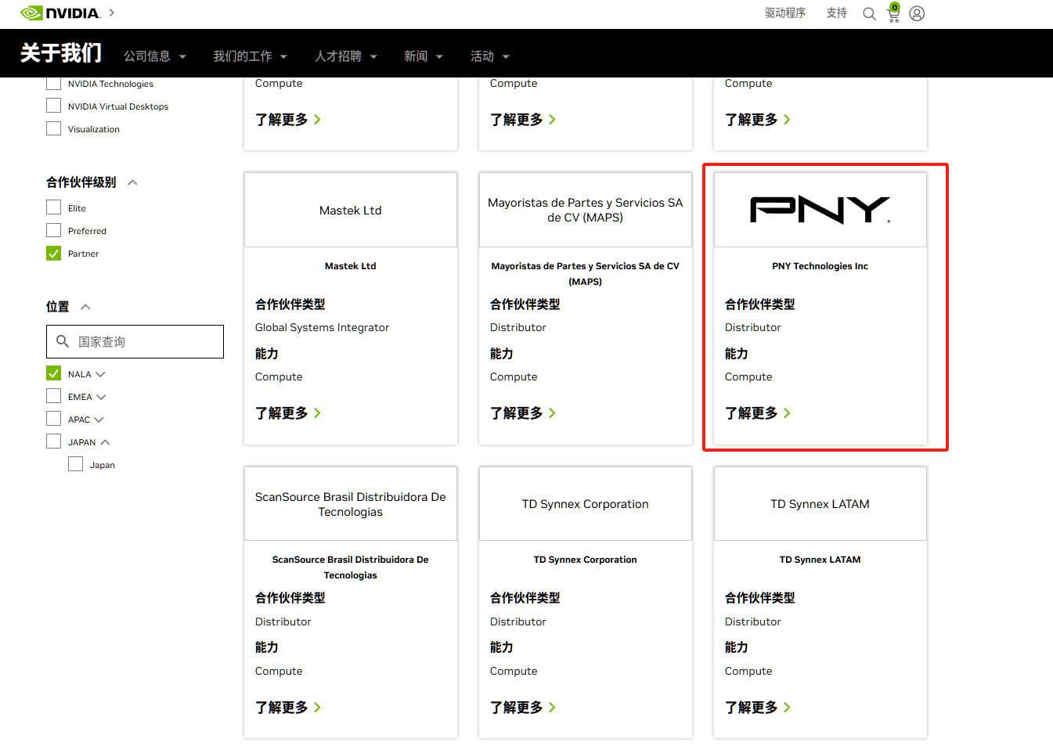
Task: Click 了解更多 on Mastek Ltd card
Action: [288, 413]
